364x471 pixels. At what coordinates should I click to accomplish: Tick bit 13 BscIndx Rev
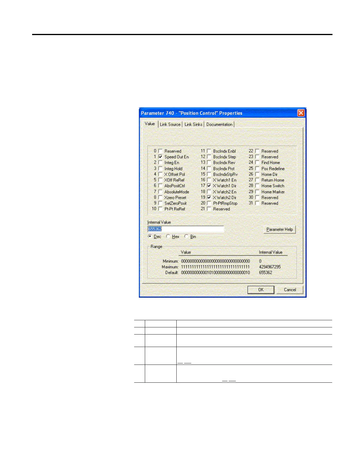pyautogui.click(x=209, y=162)
